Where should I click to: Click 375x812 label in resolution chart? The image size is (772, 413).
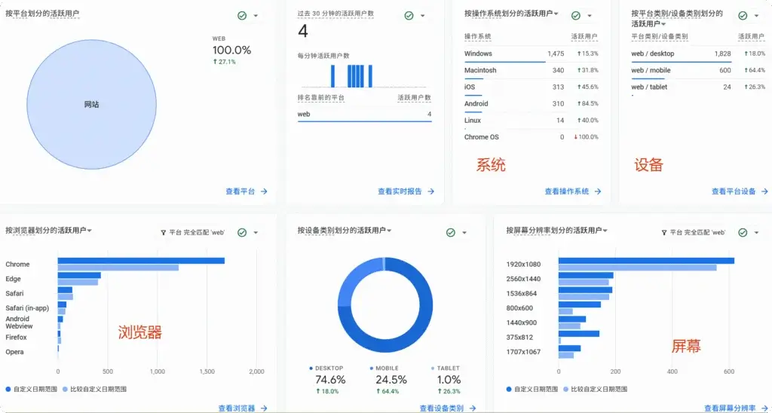coord(520,337)
